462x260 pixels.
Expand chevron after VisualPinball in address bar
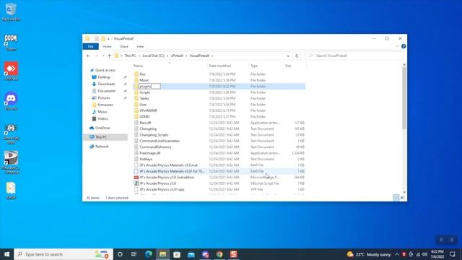coord(212,56)
